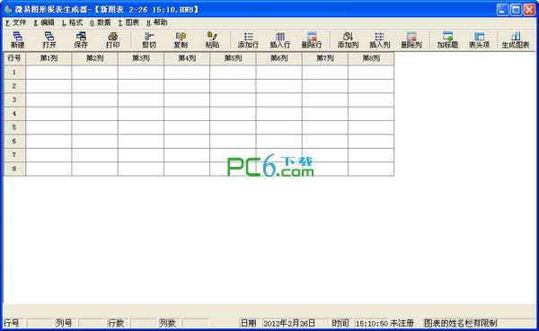Select row header 4
Viewport: 539px width, 331px height.
point(14,114)
